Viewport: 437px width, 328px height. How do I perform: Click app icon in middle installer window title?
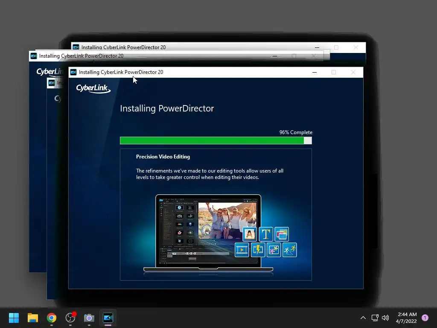[34, 56]
